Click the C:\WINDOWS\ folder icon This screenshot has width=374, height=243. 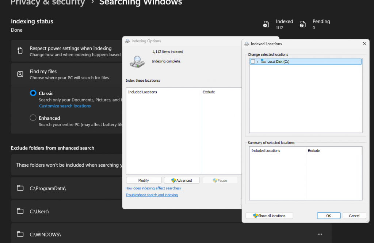(x=20, y=234)
